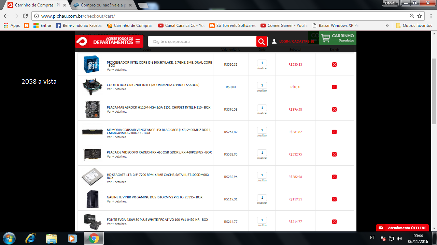
Task: Click the Seagate hard drive thumbnail
Action: pyautogui.click(x=92, y=177)
